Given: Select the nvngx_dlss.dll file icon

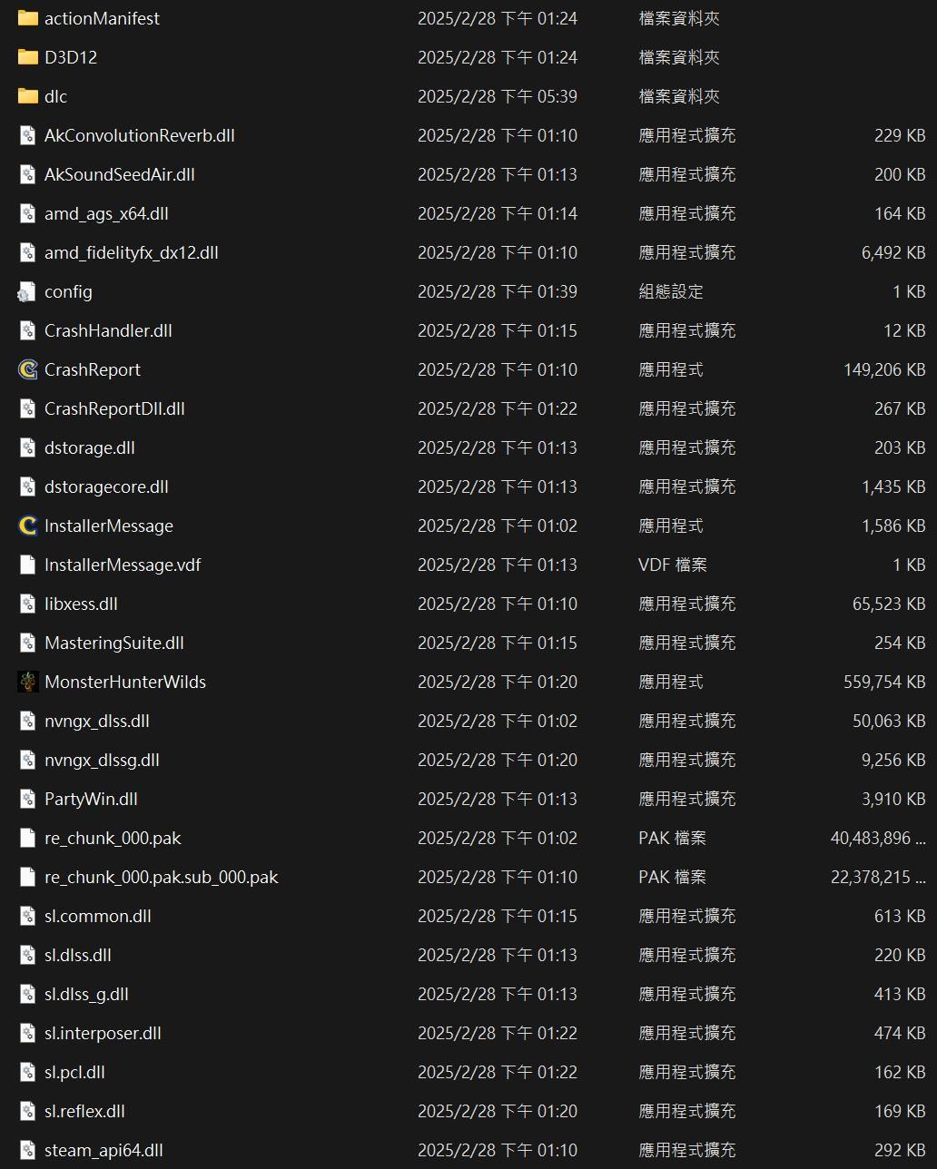Looking at the screenshot, I should (27, 721).
